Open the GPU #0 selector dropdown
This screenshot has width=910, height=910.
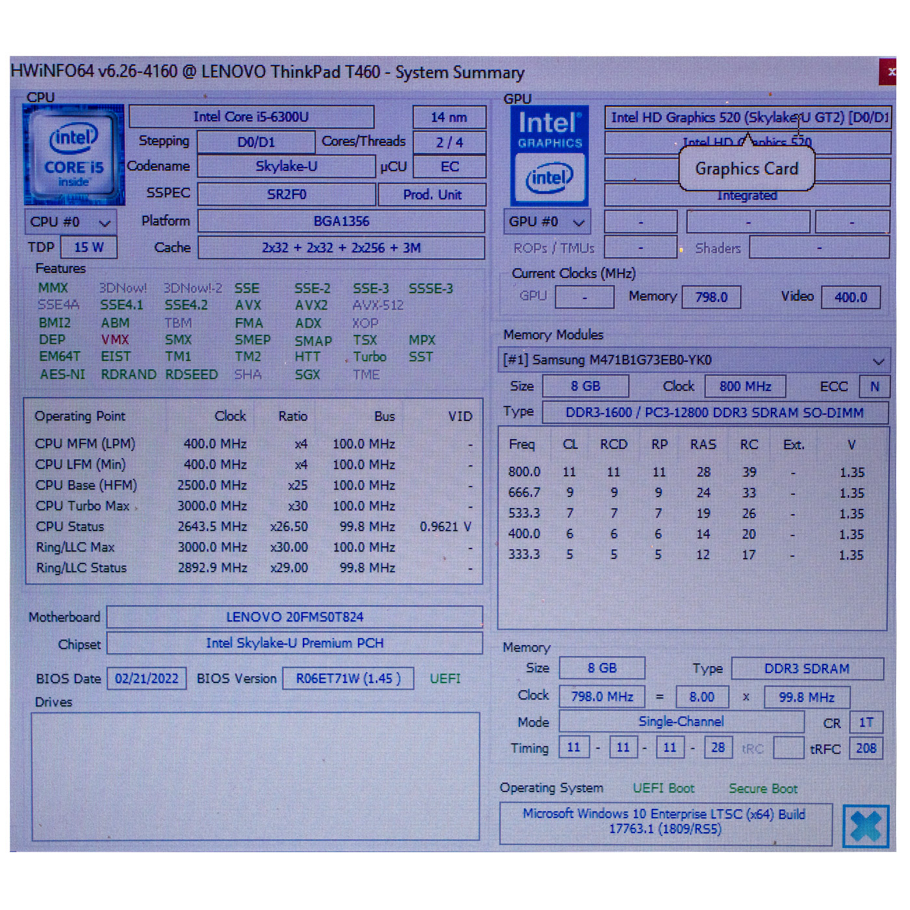coord(547,222)
